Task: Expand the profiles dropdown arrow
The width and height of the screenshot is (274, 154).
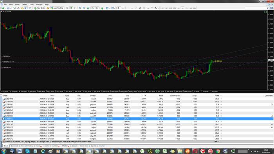Action: click(x=10, y=8)
